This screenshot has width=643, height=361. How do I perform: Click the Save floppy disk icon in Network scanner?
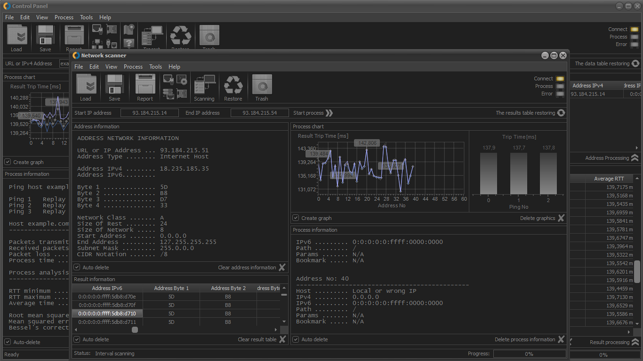pyautogui.click(x=114, y=85)
